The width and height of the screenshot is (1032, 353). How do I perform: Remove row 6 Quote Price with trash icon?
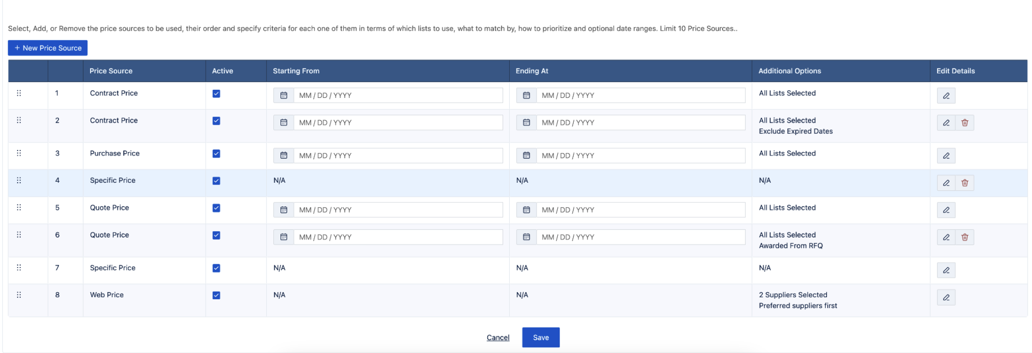pyautogui.click(x=964, y=237)
